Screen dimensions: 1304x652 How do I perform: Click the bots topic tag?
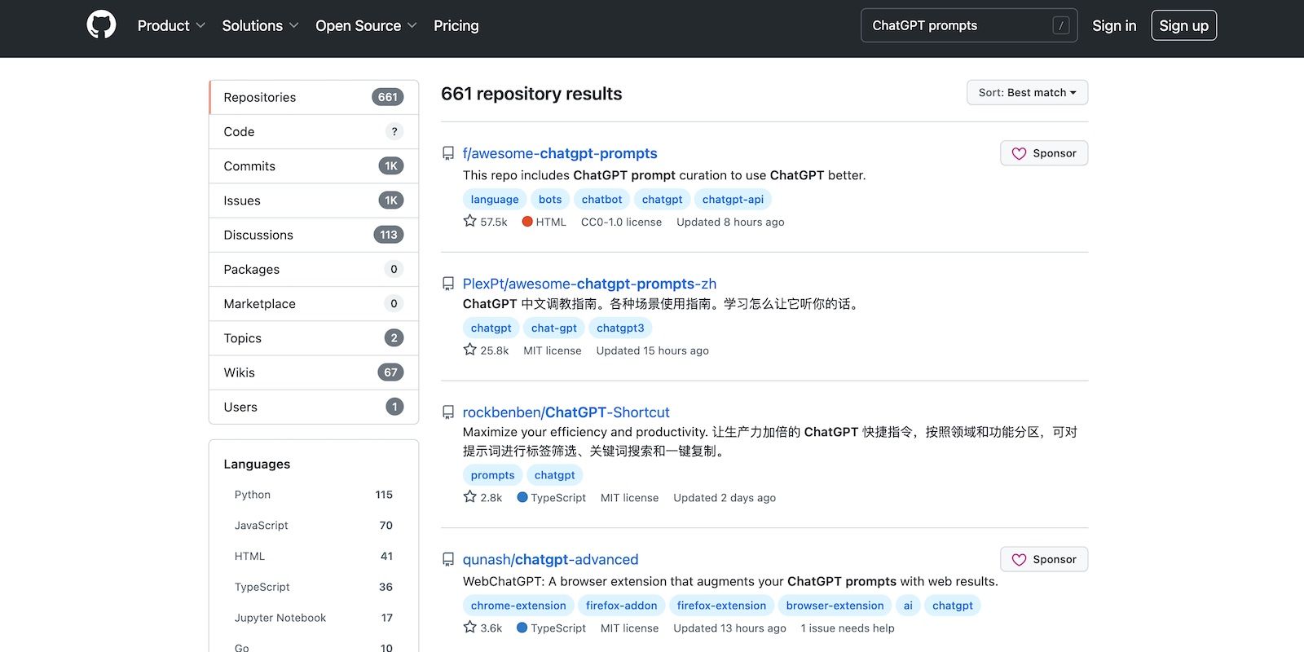(550, 199)
